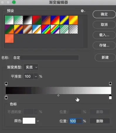Select the spectrum gradient preset

pyautogui.click(x=46, y=29)
